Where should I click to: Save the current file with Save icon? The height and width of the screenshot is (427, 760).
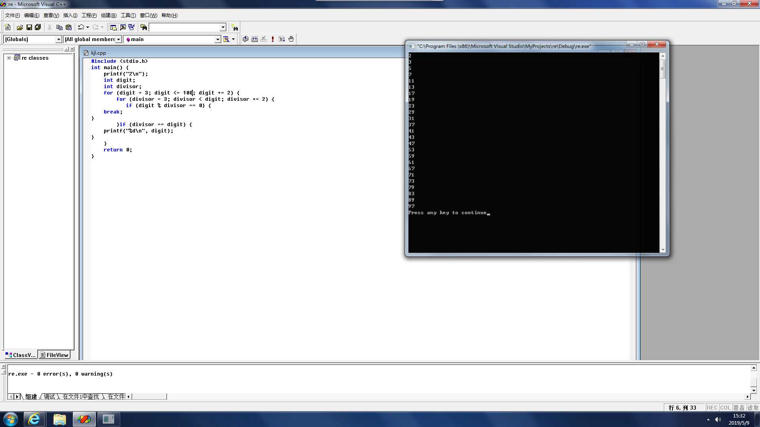[x=29, y=27]
